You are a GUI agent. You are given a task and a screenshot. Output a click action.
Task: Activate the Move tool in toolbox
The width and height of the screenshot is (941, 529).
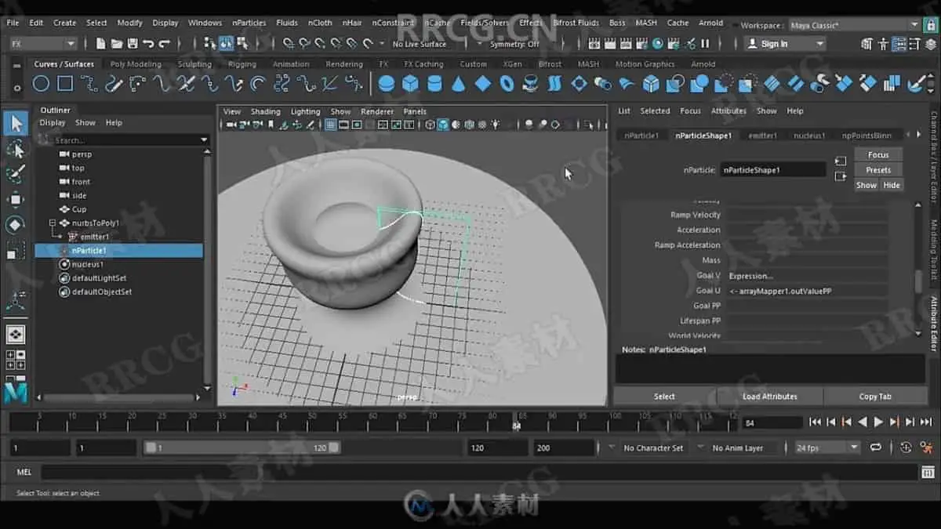coord(16,200)
